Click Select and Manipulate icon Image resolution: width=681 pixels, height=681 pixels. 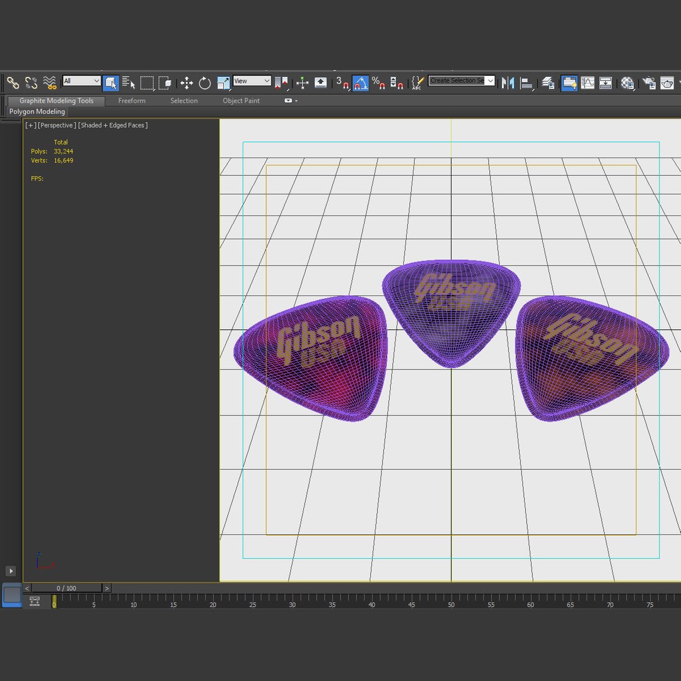coord(302,83)
